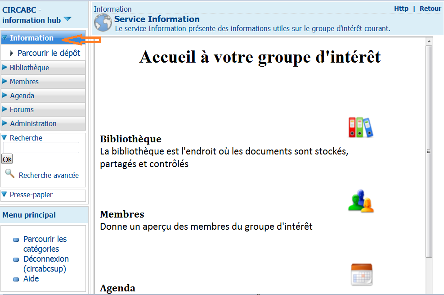Open the Recherche avancée link

[x=49, y=175]
